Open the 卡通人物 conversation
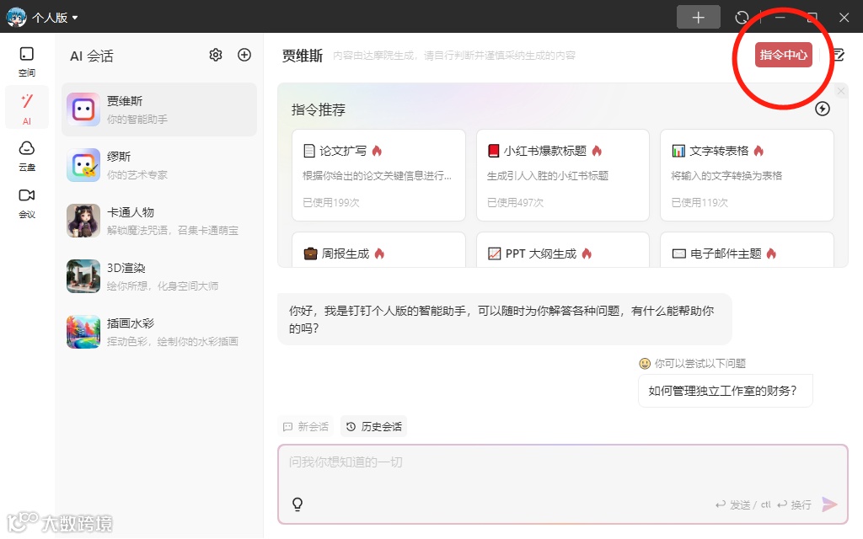 [x=159, y=221]
